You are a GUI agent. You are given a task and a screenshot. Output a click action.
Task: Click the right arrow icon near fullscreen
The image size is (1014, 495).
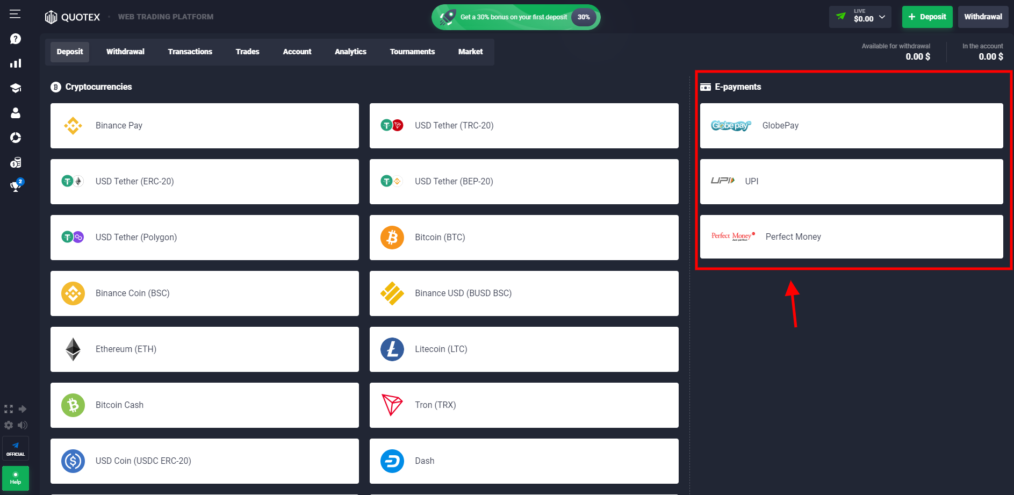point(23,409)
